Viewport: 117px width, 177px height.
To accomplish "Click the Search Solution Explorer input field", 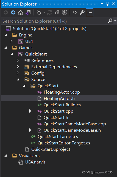I will click(x=54, y=21).
